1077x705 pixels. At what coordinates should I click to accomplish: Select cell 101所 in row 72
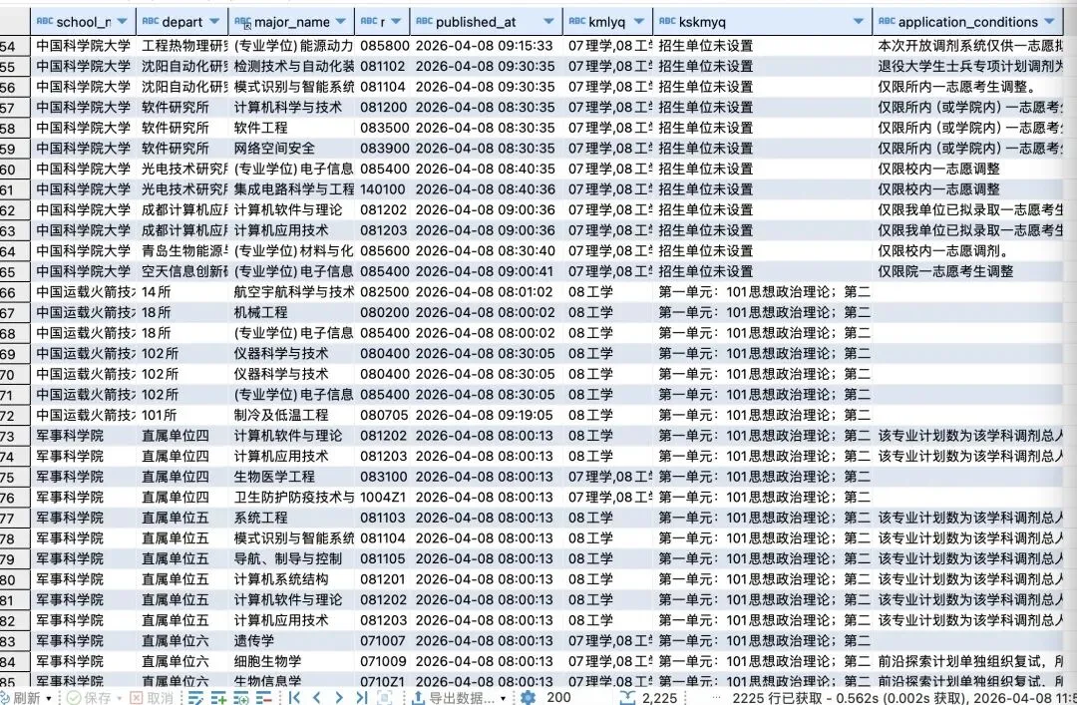pos(182,415)
